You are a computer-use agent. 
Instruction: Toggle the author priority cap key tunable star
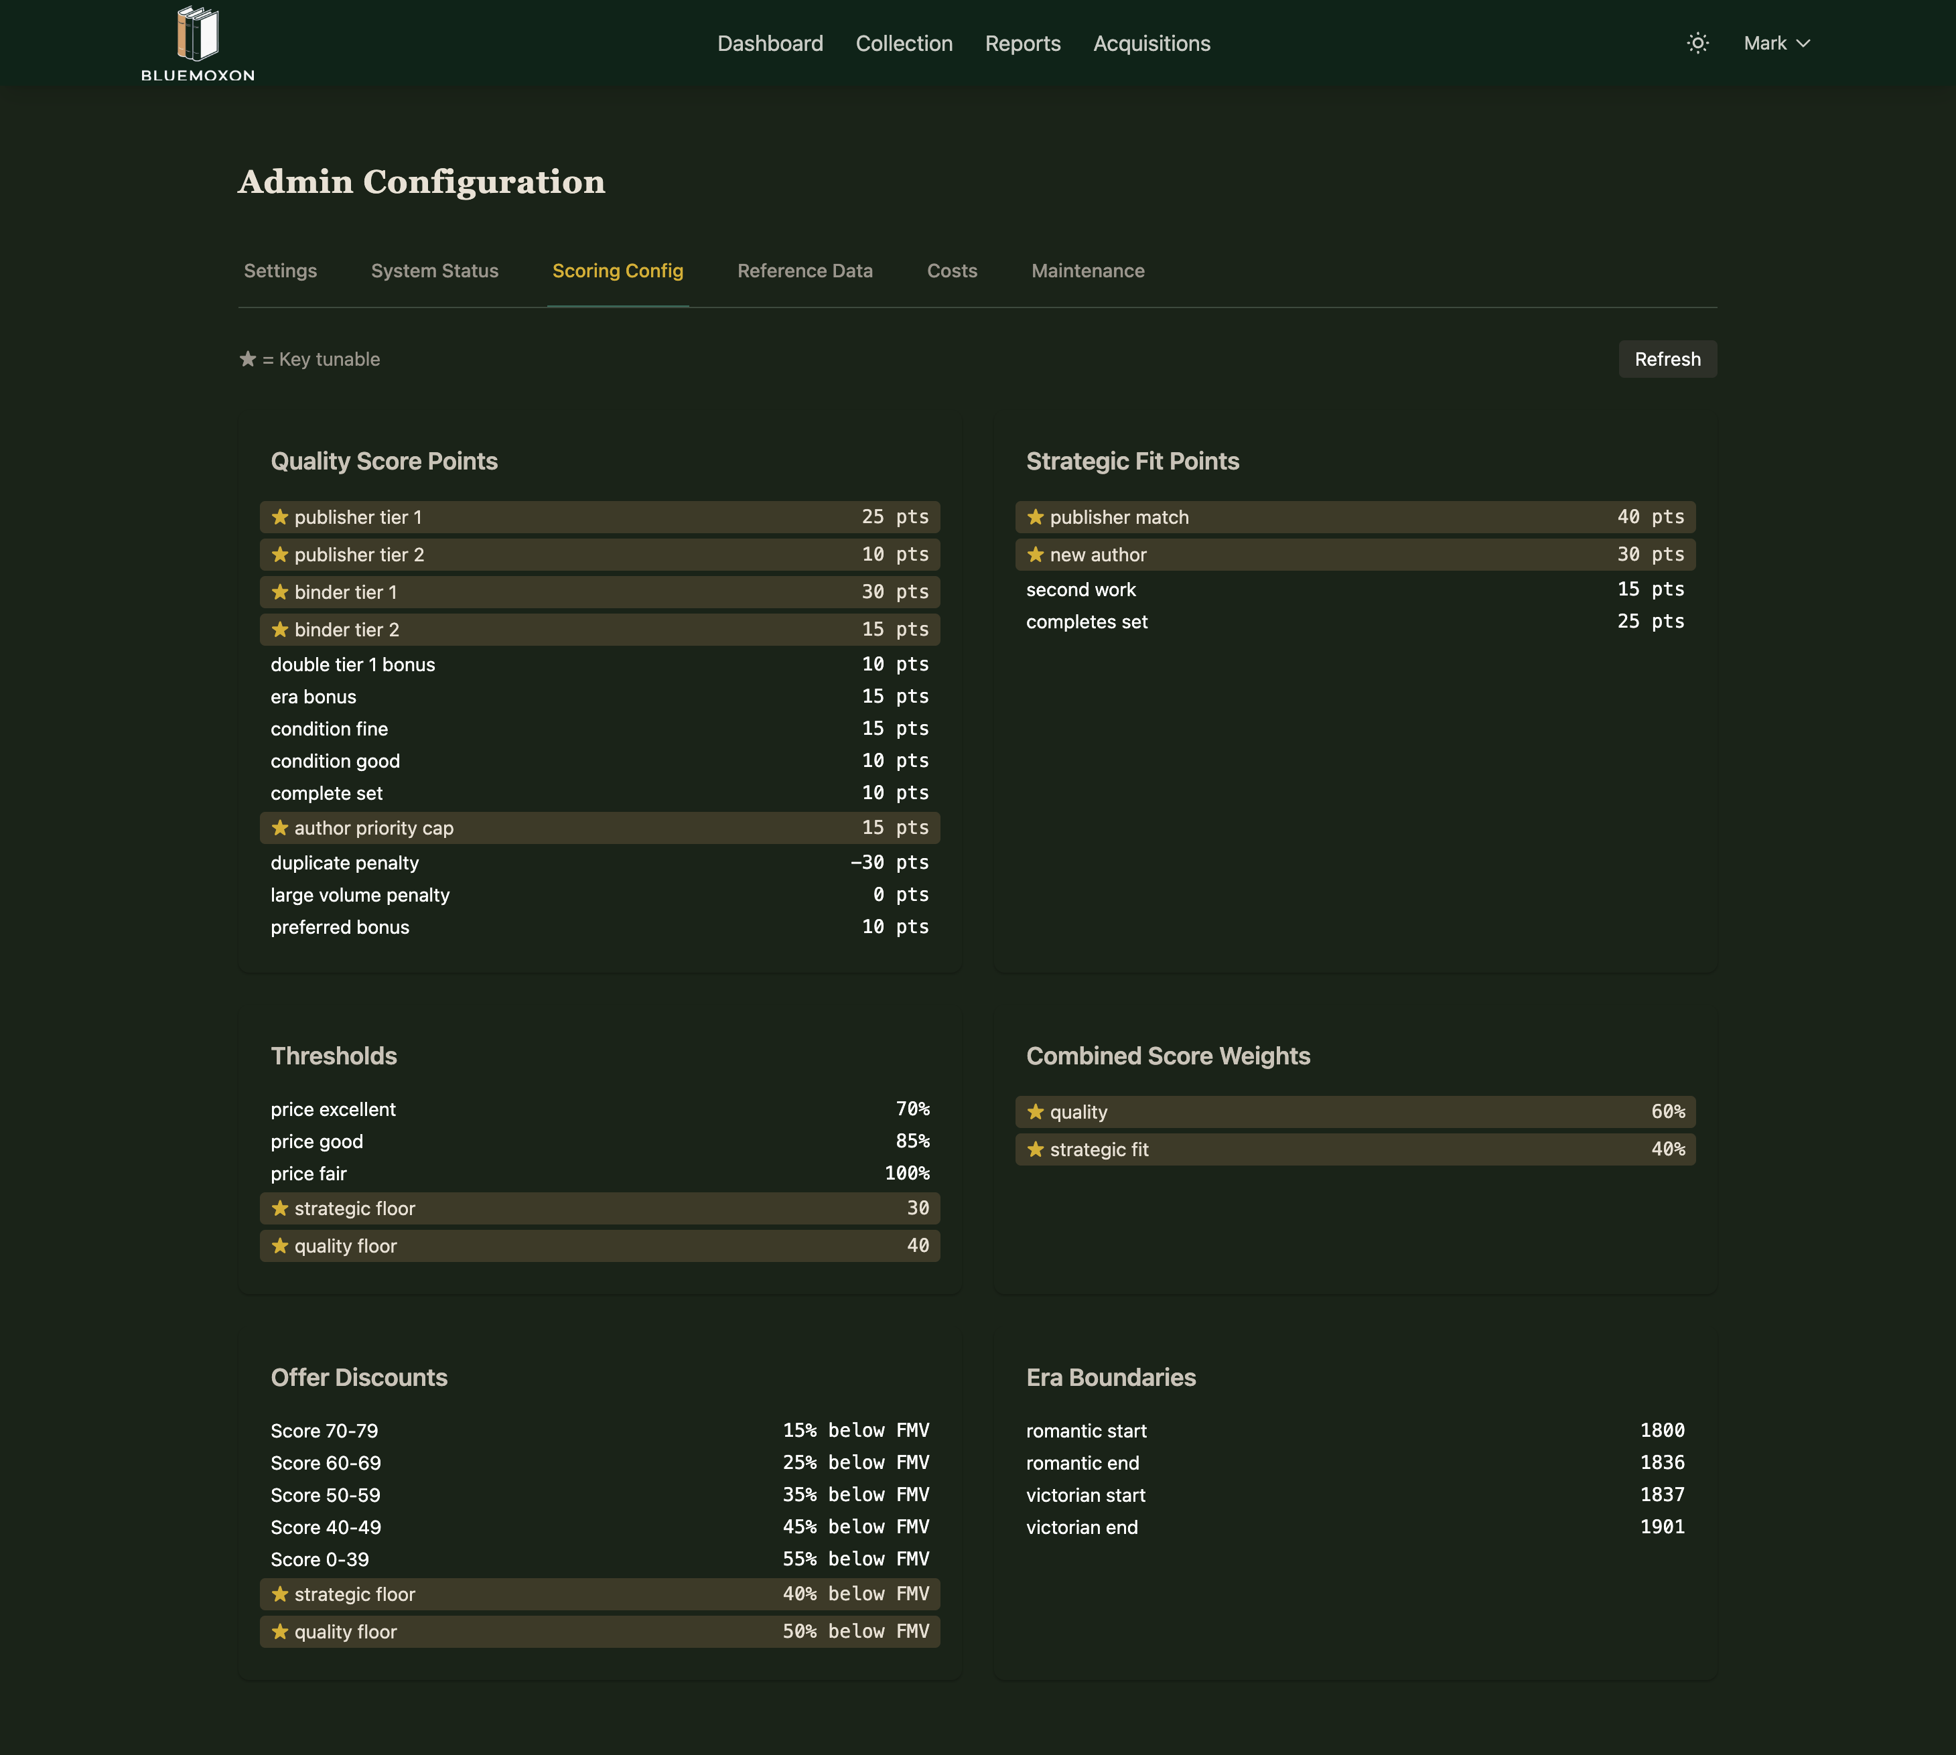point(280,827)
